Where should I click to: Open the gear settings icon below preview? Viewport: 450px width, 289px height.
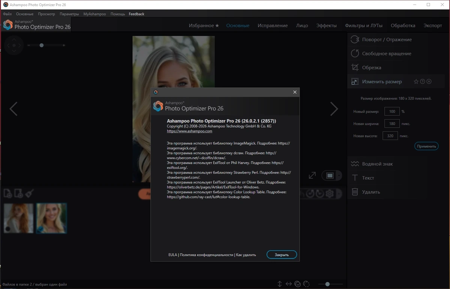click(330, 193)
